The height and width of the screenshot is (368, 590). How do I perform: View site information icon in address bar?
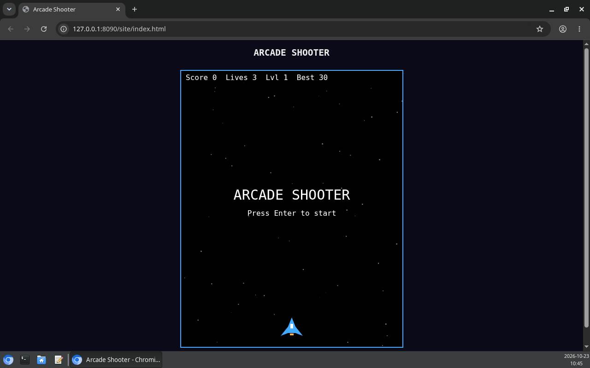64,29
